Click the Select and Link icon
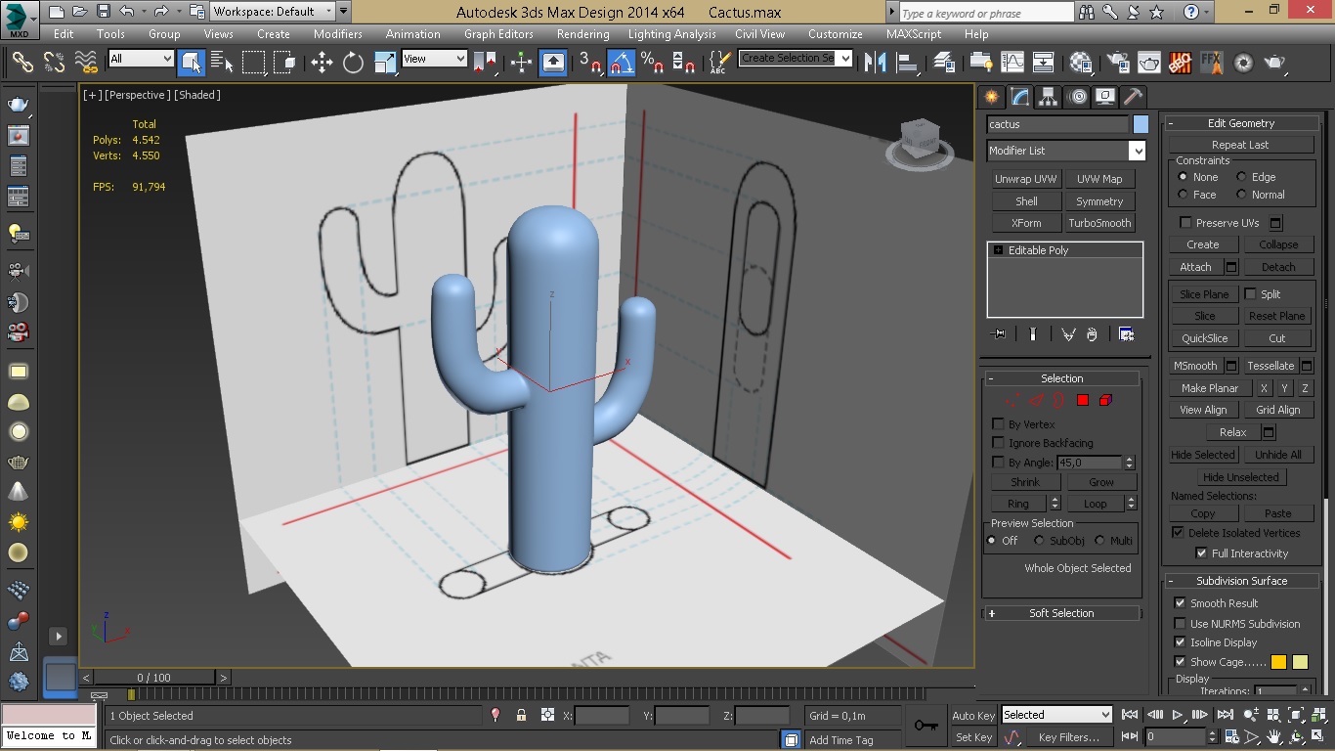The image size is (1335, 751). coord(22,63)
